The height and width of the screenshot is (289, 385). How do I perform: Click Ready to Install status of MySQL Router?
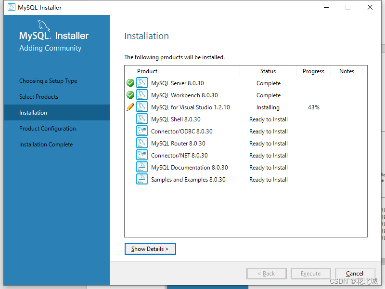269,144
